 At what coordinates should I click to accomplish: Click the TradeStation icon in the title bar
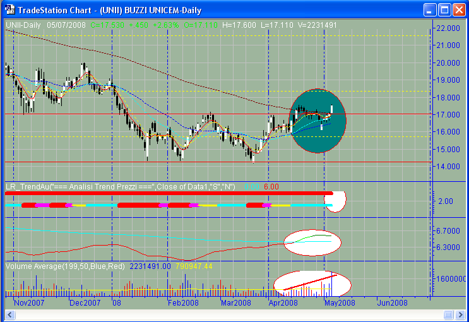click(x=9, y=10)
